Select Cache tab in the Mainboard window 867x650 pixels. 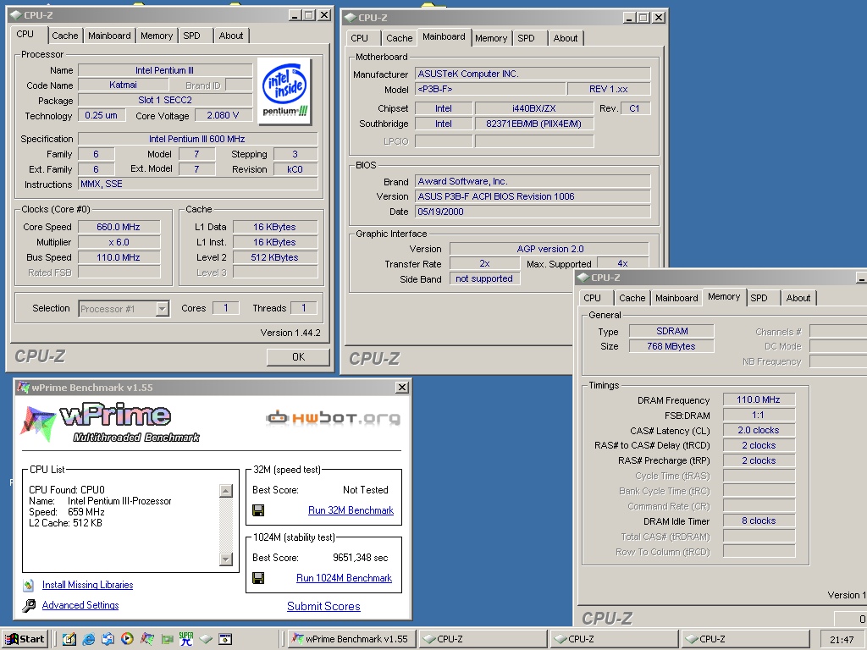pos(400,38)
